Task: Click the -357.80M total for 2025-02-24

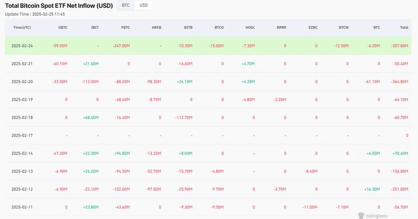Action: (398, 46)
